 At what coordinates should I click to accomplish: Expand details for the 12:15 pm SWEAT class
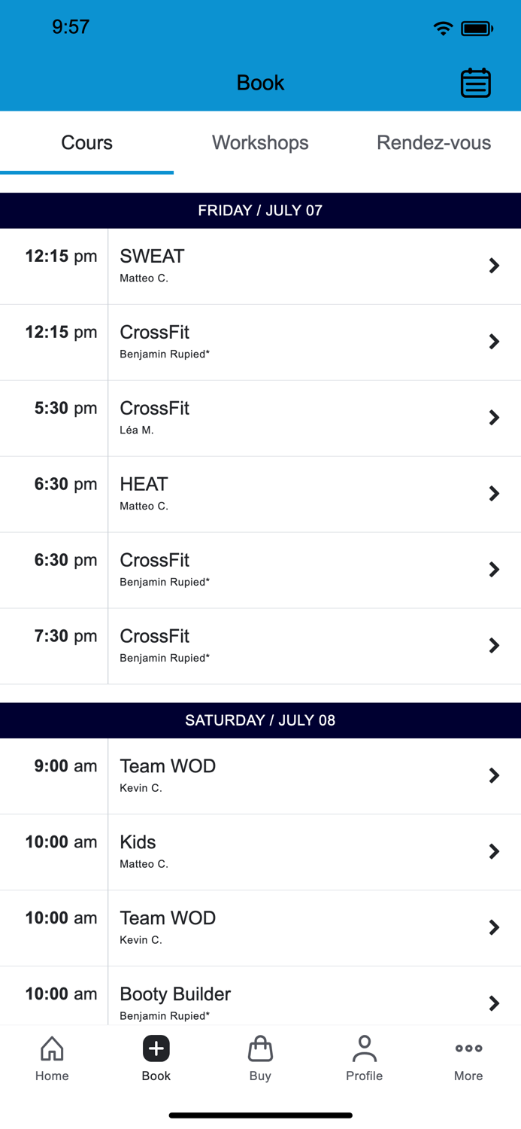[494, 266]
